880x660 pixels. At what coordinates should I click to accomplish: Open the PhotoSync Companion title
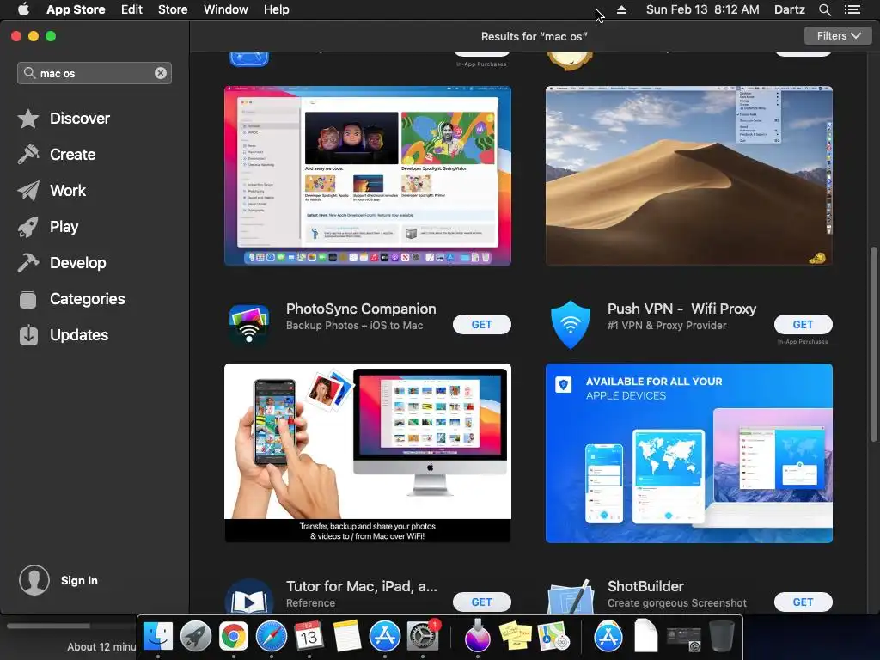tap(361, 309)
